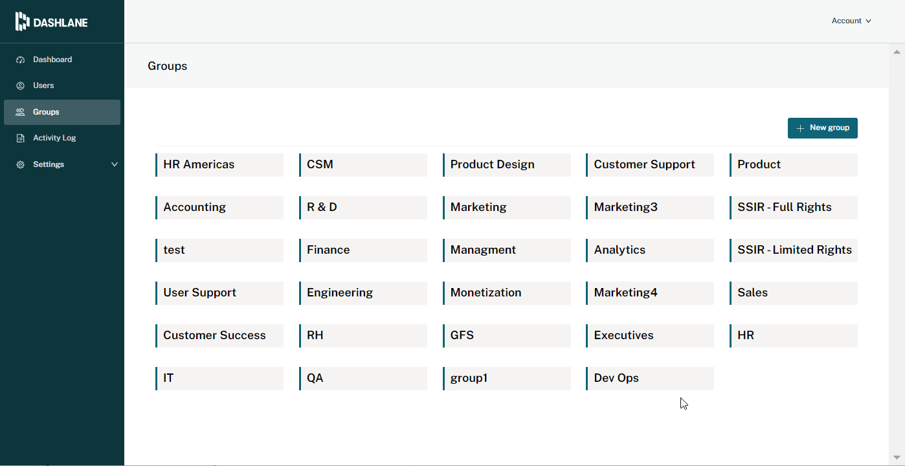Image resolution: width=905 pixels, height=466 pixels.
Task: Click the Settings gear icon
Action: [x=20, y=164]
